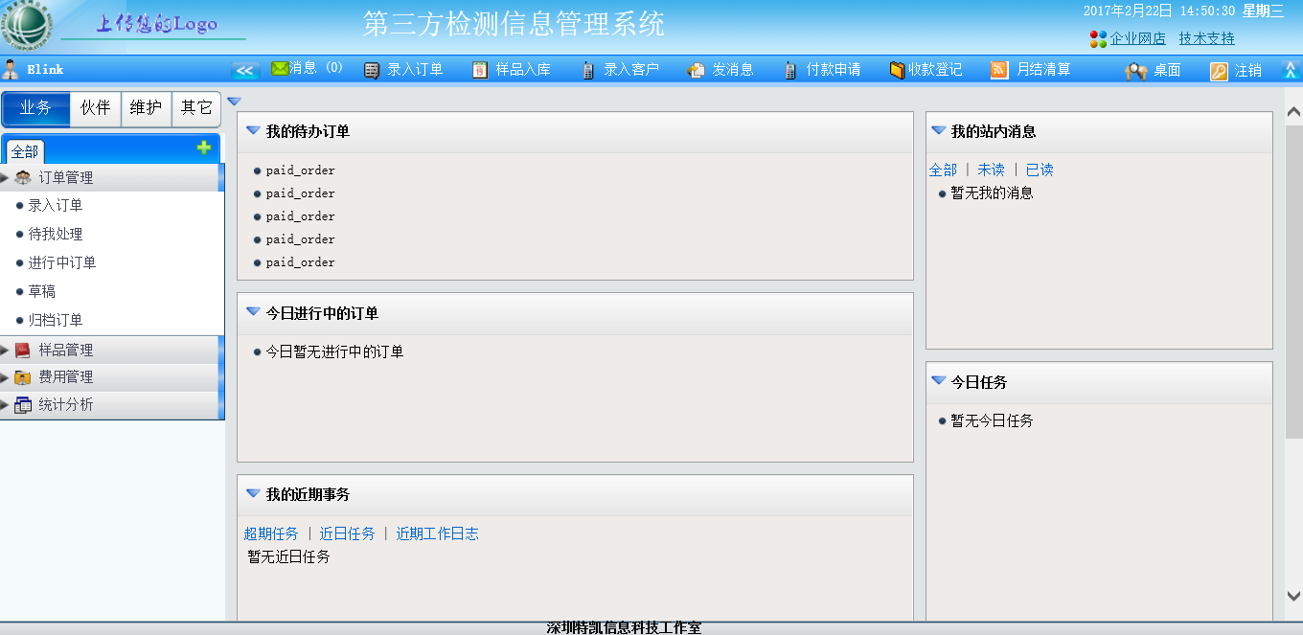Viewport: 1303px width, 635px height.
Task: Click the 企业网店 colorful icon
Action: tap(1098, 39)
